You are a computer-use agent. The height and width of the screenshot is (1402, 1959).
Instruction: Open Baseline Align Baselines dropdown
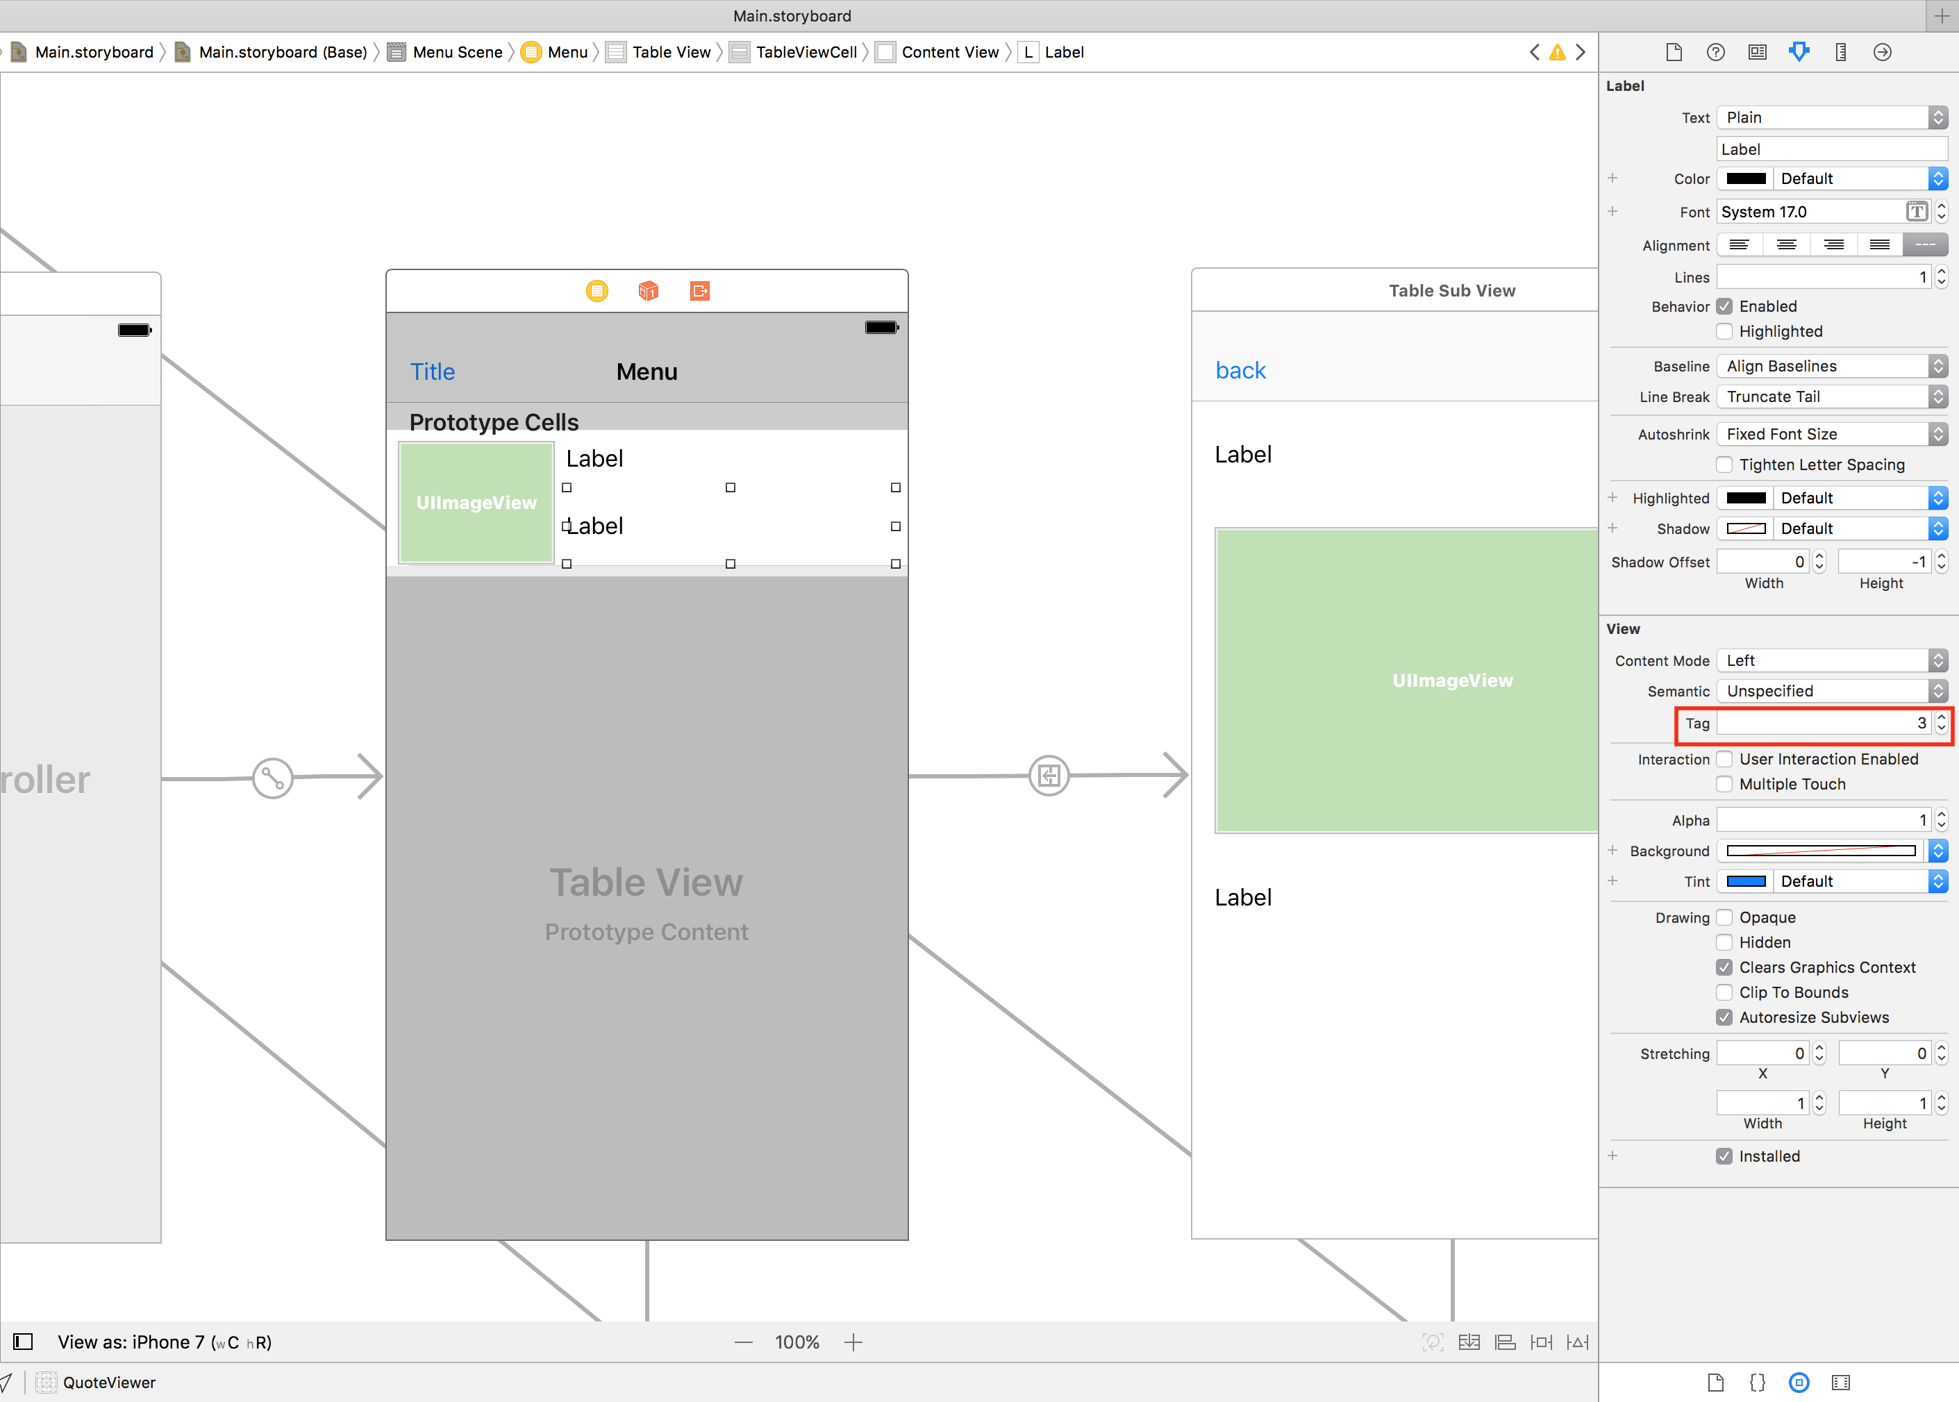(1831, 366)
